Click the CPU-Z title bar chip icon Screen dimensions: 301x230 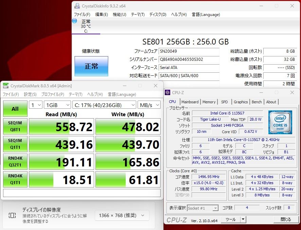coord(167,92)
